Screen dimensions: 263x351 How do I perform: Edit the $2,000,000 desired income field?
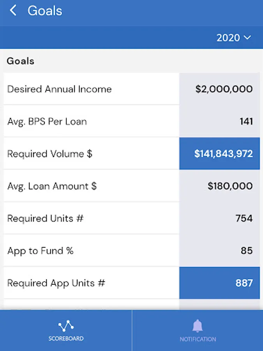(x=219, y=89)
